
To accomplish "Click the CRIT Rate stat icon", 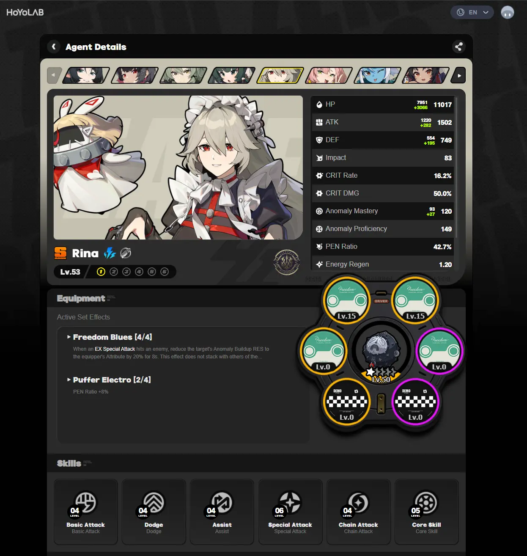I will pyautogui.click(x=319, y=176).
